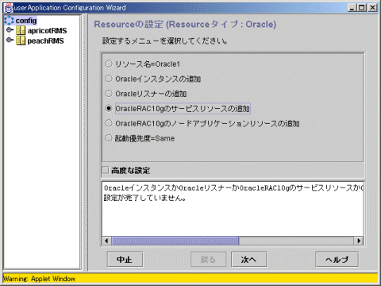381x286 pixels.
Task: Click the message area left scroll arrow
Action: tap(106, 241)
